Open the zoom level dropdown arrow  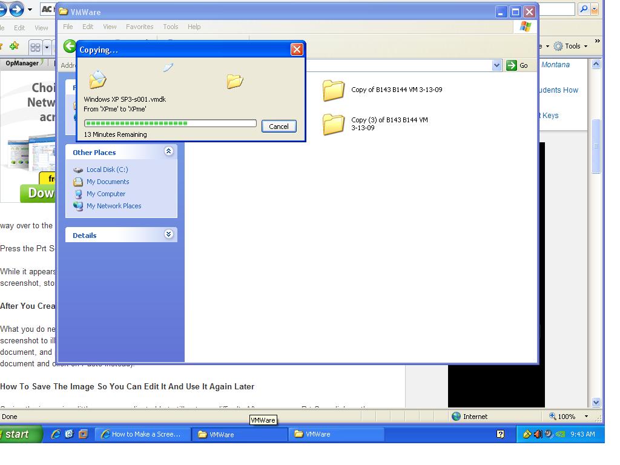click(x=586, y=417)
